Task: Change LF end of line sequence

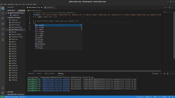Action: tap(160, 97)
